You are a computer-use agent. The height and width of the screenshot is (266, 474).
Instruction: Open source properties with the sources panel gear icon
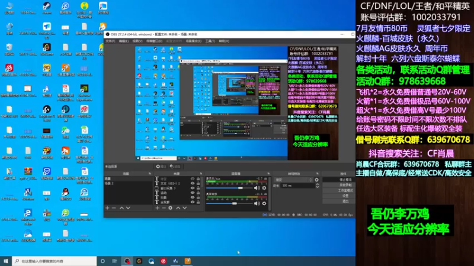pyautogui.click(x=171, y=208)
